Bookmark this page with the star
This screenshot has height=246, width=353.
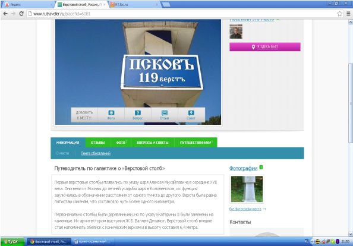click(x=339, y=14)
